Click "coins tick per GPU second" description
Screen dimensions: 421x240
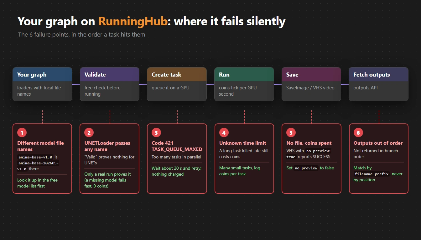point(238,91)
